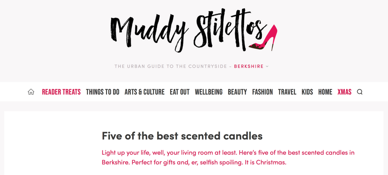Open the Things To Do menu

102,92
